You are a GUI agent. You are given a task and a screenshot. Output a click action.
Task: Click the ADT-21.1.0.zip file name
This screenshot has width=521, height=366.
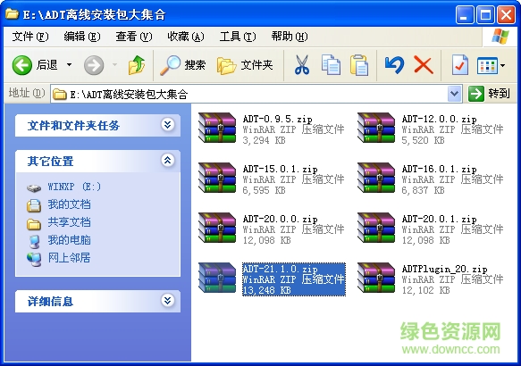click(x=280, y=269)
